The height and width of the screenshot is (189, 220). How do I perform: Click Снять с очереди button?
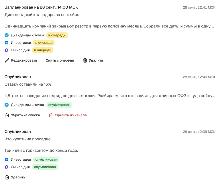[60, 60]
